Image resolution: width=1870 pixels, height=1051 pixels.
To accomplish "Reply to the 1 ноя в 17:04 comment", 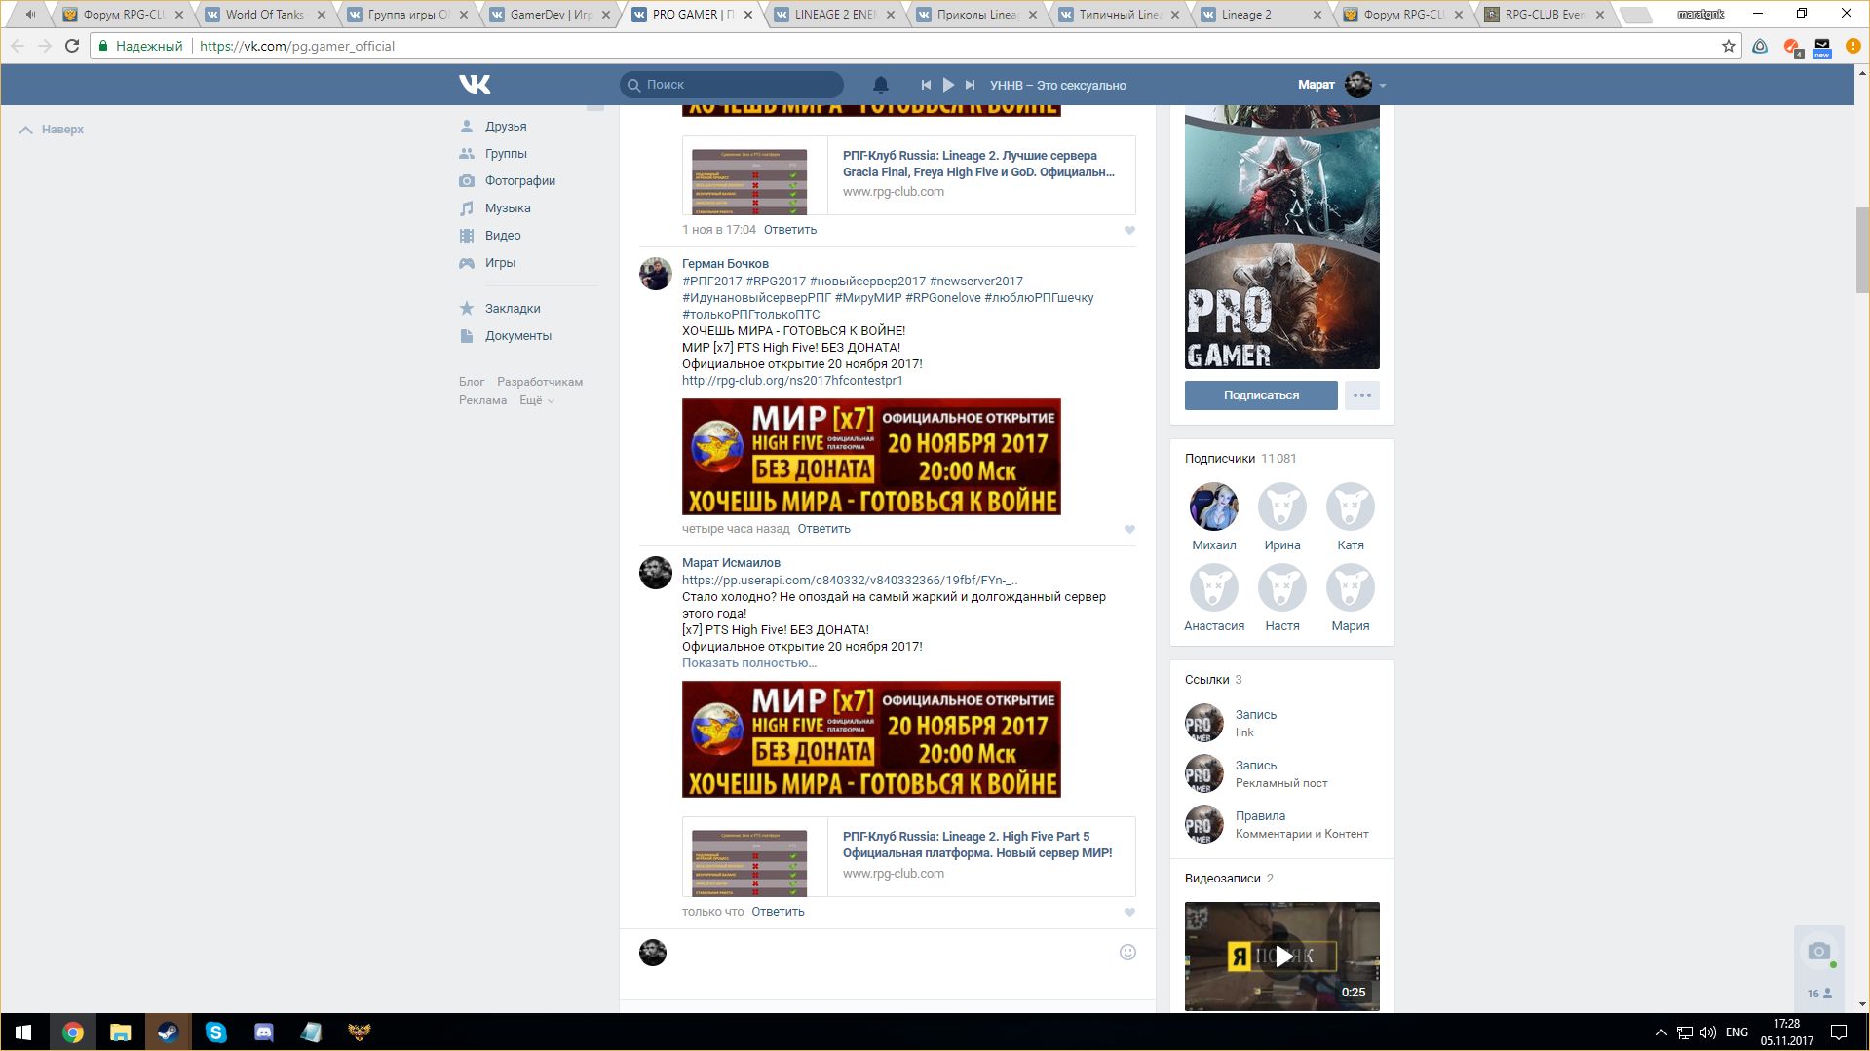I will (x=790, y=230).
